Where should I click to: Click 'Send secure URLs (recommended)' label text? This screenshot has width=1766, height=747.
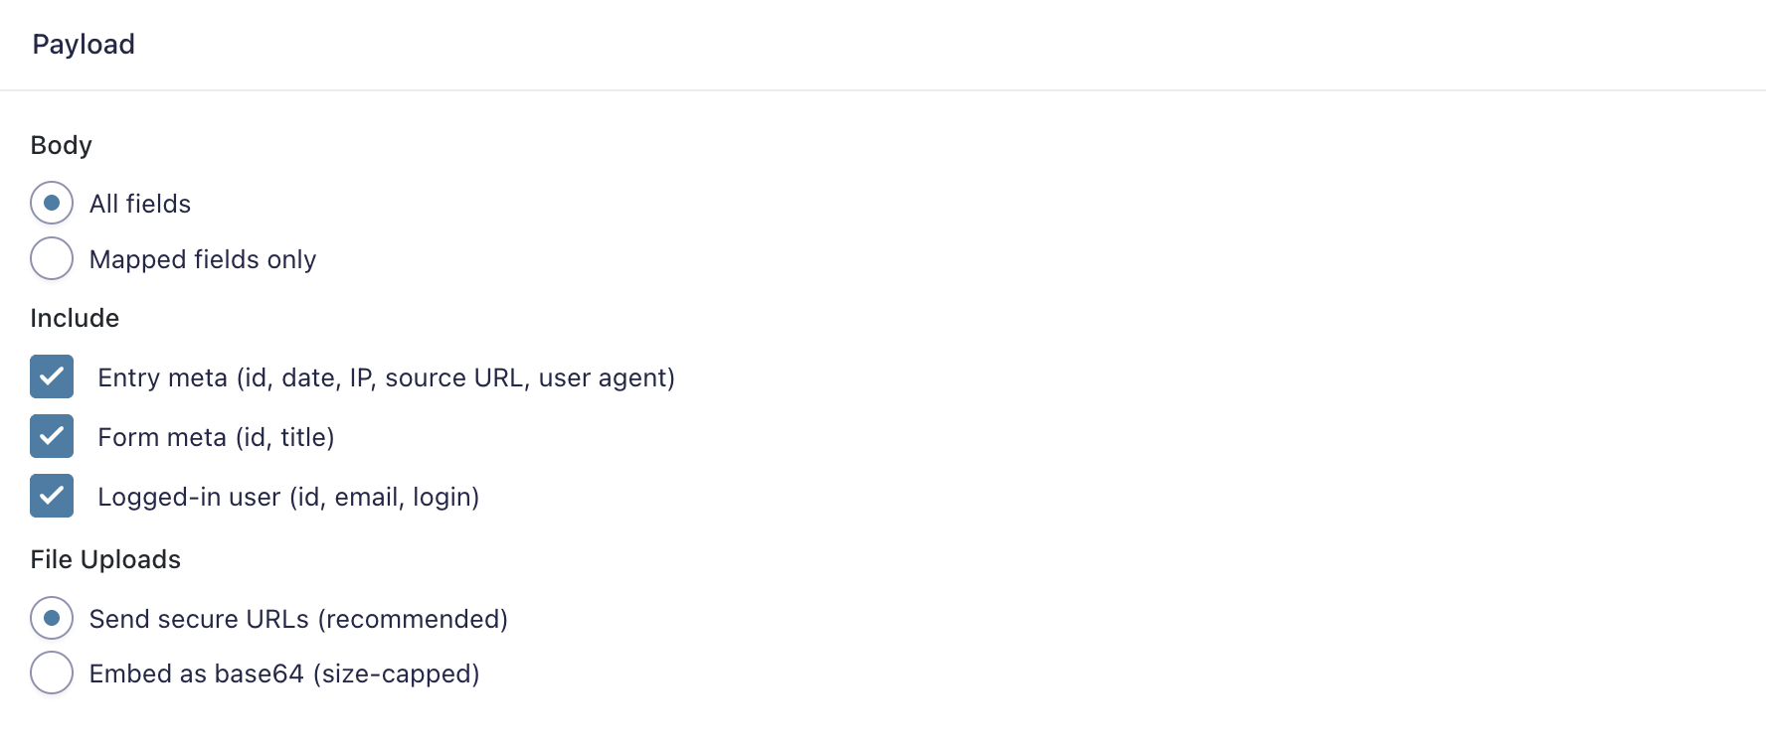(298, 619)
